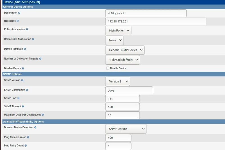This screenshot has width=225, height=150.
Task: Collapse the SNMP Options section header
Action: [x=114, y=74]
